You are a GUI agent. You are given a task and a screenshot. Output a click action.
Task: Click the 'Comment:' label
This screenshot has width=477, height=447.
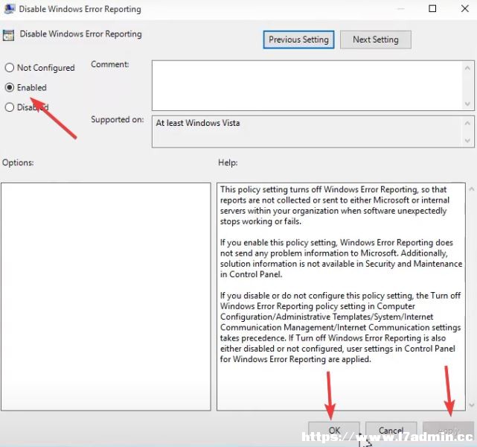point(110,65)
